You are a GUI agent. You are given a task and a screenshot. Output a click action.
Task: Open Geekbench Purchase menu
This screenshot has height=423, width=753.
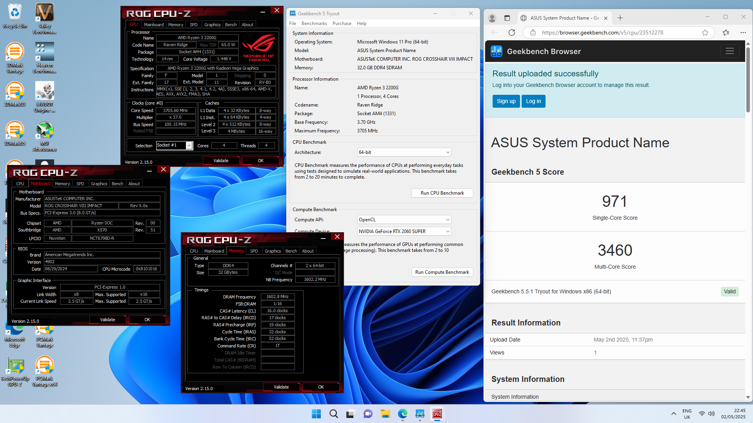coord(342,23)
